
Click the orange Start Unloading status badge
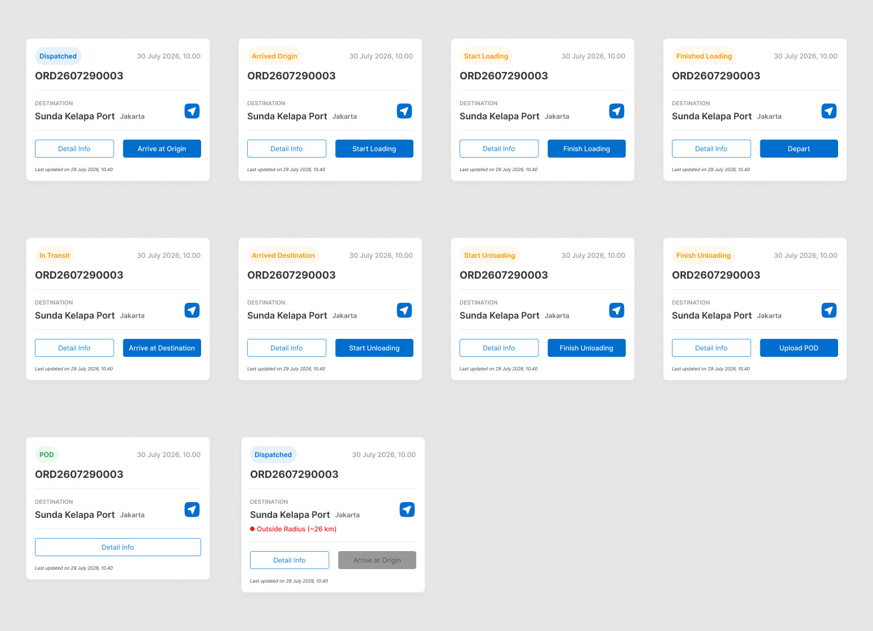pyautogui.click(x=489, y=256)
